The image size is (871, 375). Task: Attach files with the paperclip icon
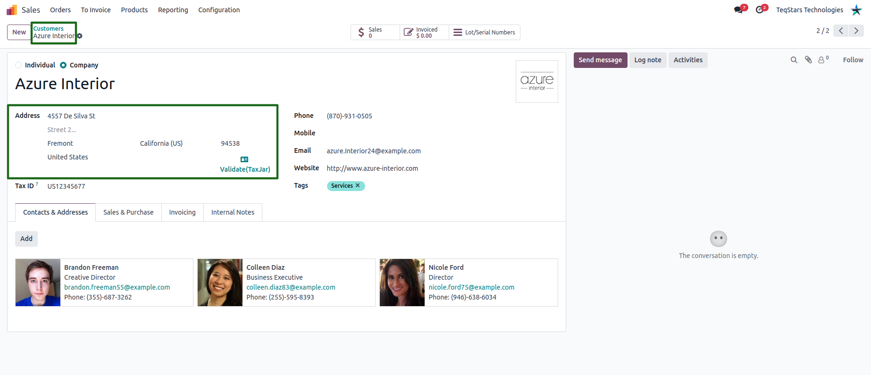point(808,60)
